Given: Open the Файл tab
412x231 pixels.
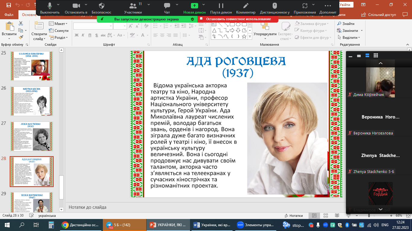Looking at the screenshot, I should (x=9, y=14).
